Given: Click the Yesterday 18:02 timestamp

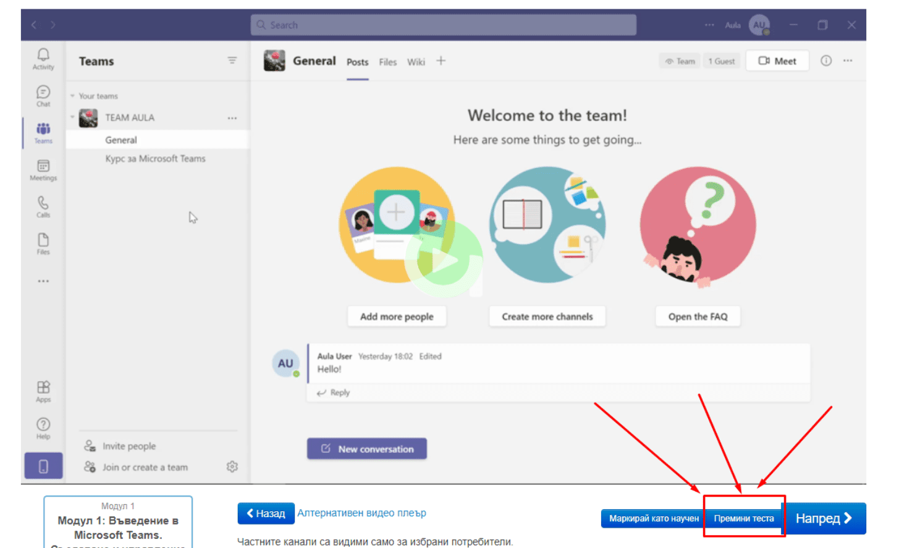Looking at the screenshot, I should coord(386,356).
